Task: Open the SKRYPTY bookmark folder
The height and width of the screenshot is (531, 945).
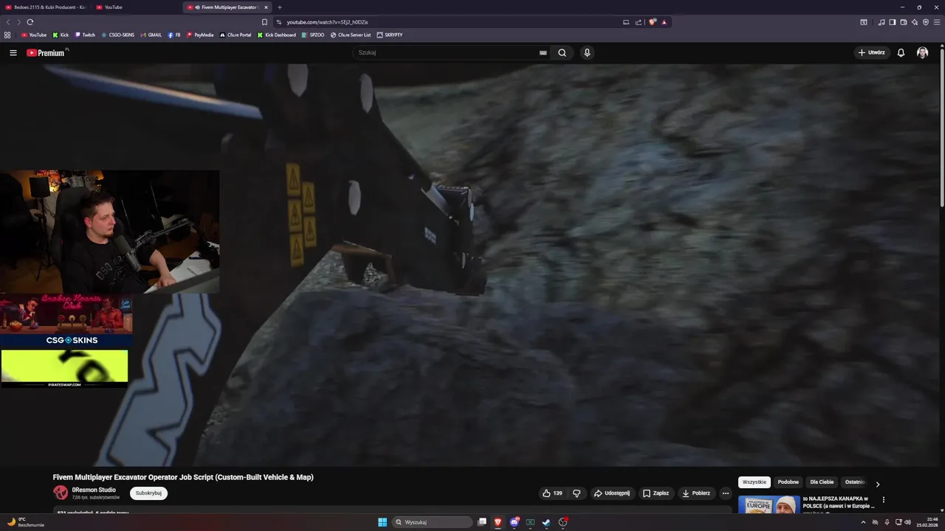Action: [390, 35]
